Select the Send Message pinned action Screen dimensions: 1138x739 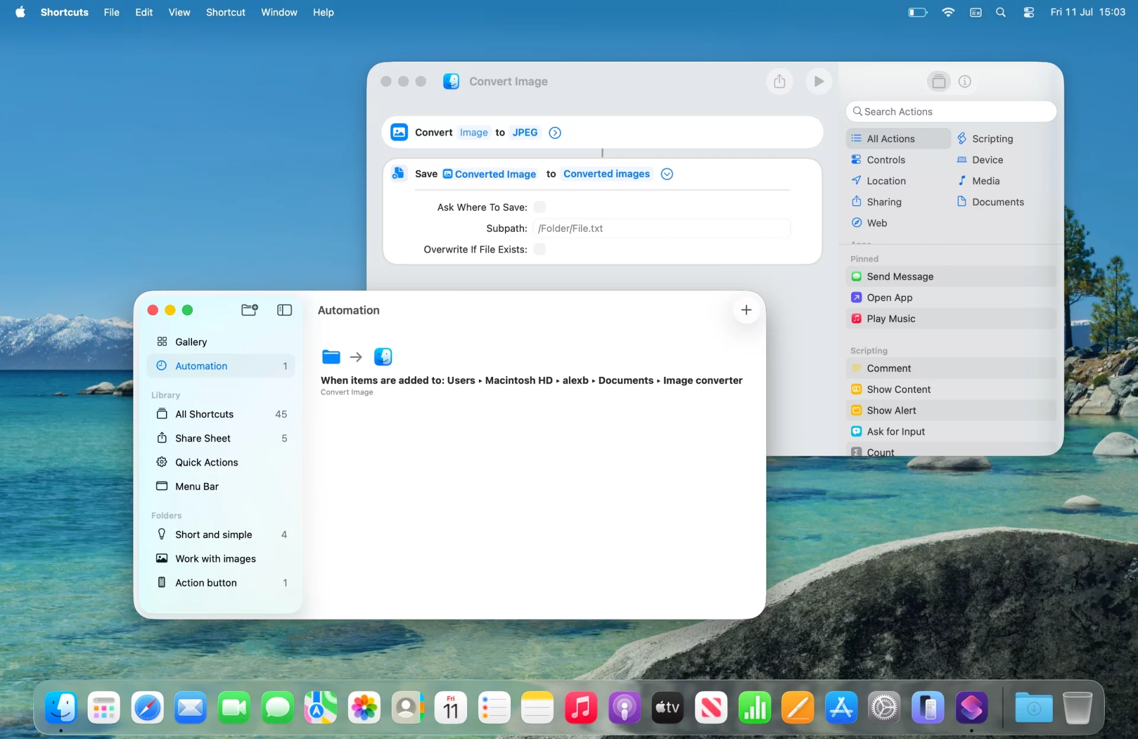coord(900,276)
